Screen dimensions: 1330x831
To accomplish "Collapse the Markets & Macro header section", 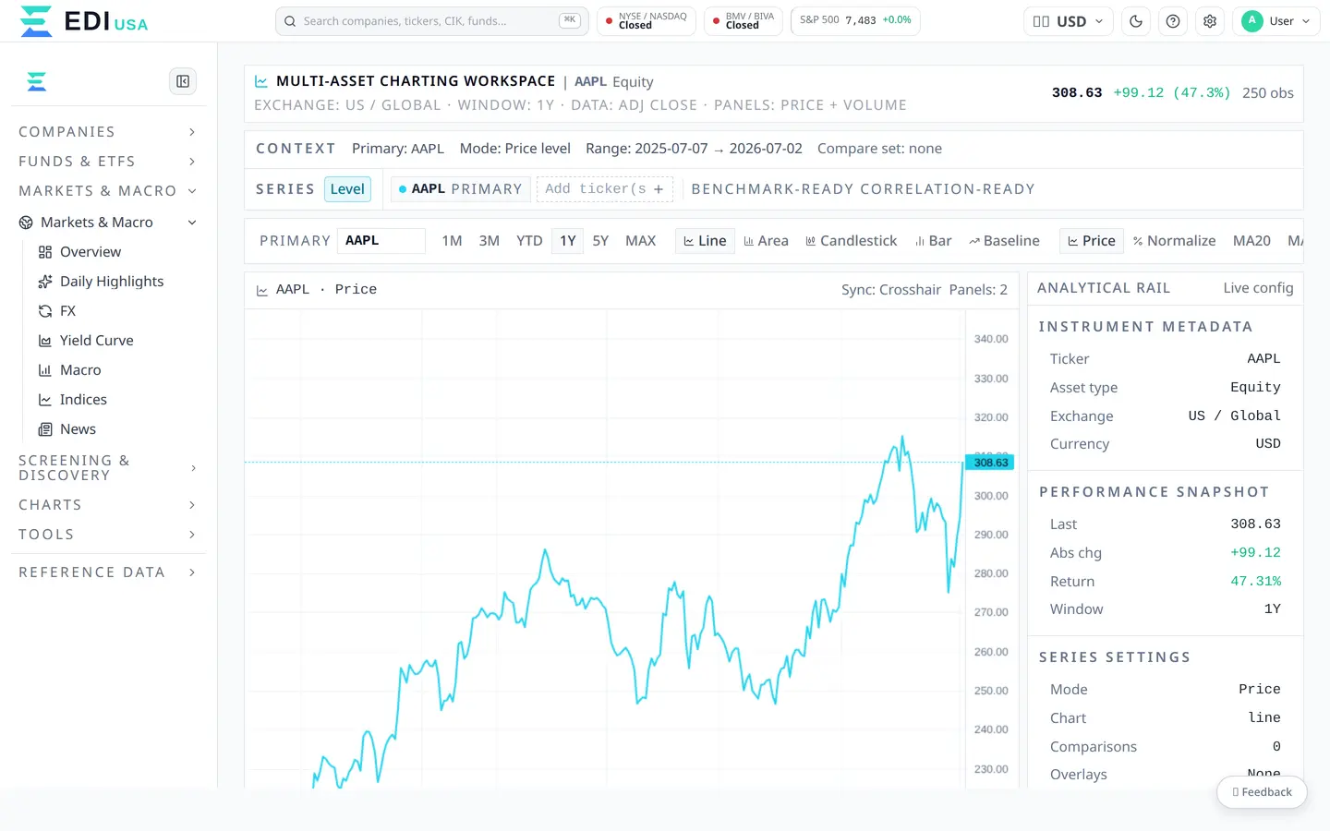I will click(108, 191).
